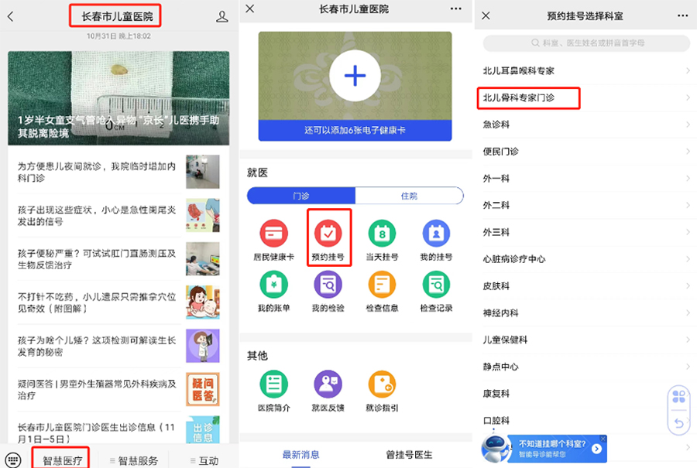Open the 智慧服务 bottom menu
Viewport: 697px width, 468px height.
pos(133,460)
